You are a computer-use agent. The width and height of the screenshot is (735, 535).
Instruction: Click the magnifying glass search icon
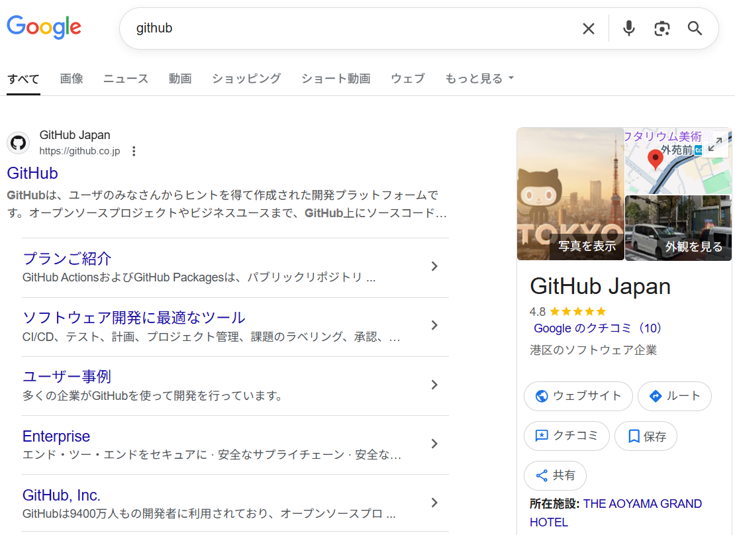click(695, 28)
